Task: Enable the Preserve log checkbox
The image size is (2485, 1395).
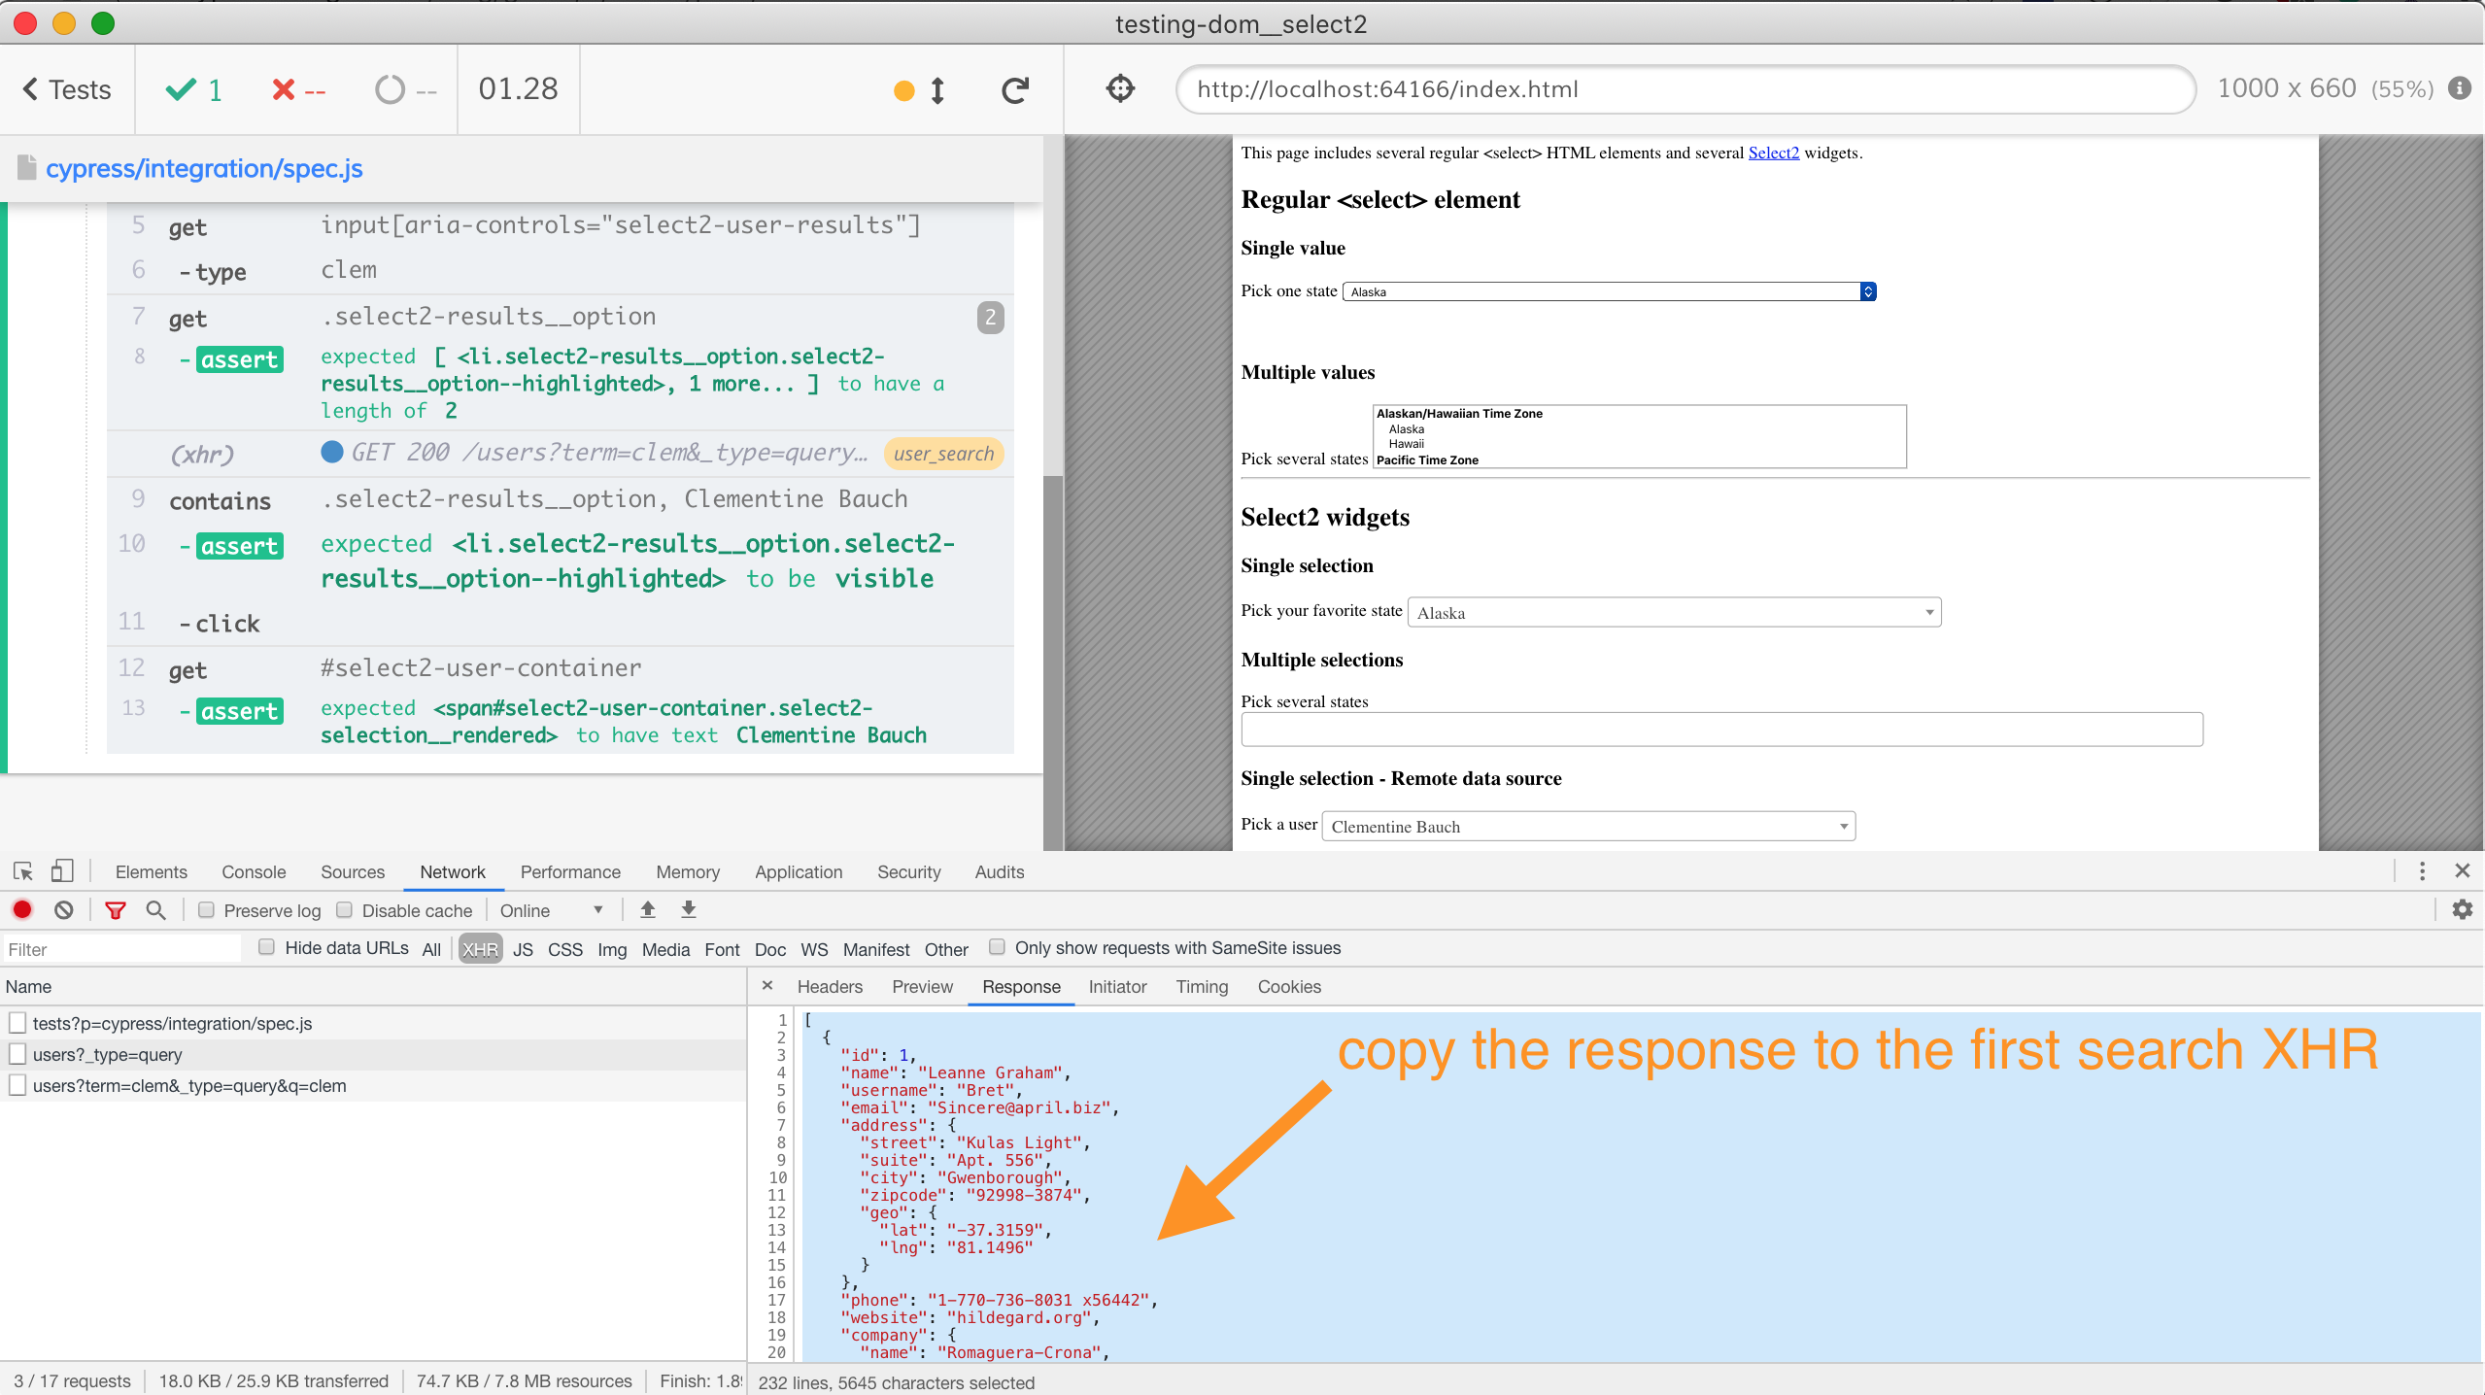Action: pyautogui.click(x=206, y=910)
